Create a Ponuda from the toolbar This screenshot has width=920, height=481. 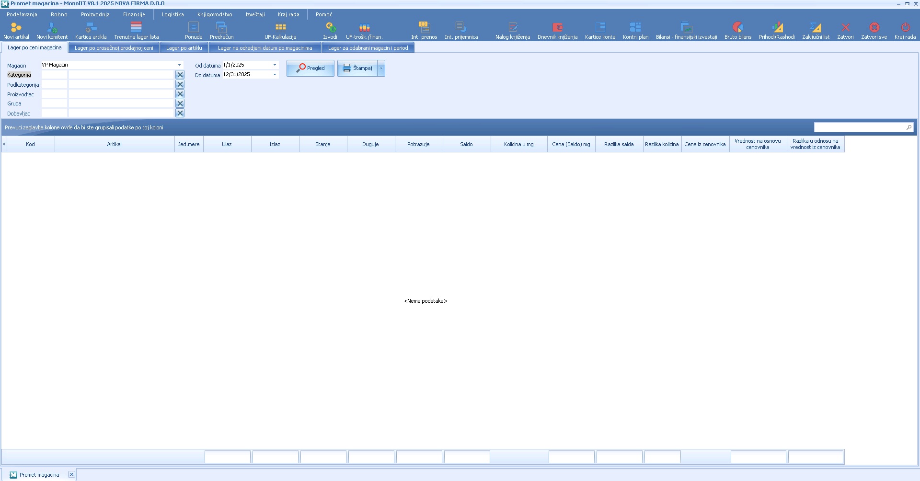tap(194, 31)
